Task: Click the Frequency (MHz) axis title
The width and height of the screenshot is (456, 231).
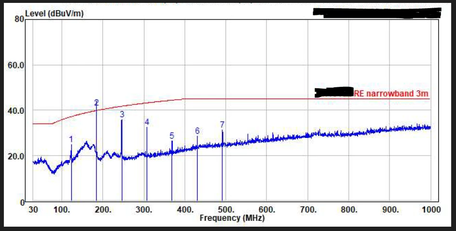Action: 232,218
